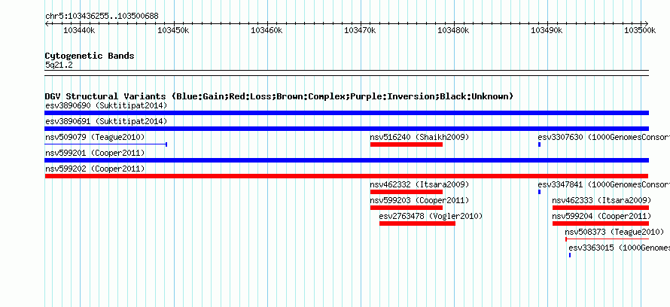The image size is (670, 307).
Task: Open the nsv509079 (Teague2010) label
Action: click(x=95, y=137)
